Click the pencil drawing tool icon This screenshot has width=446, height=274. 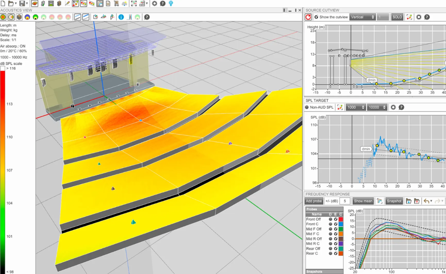click(x=67, y=4)
